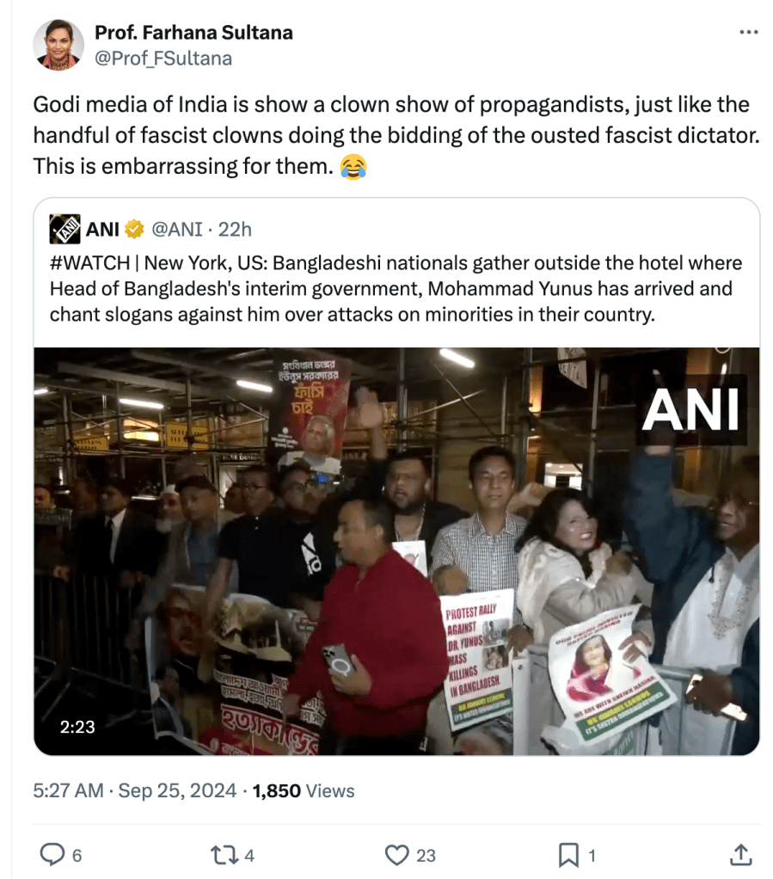This screenshot has height=879, width=773.
Task: Open the 5:27 AM Sep 25, 2024 timestamp
Action: click(x=134, y=790)
